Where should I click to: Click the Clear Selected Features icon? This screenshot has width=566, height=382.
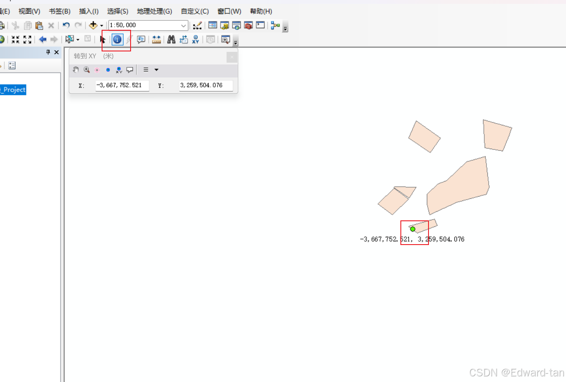pos(88,39)
